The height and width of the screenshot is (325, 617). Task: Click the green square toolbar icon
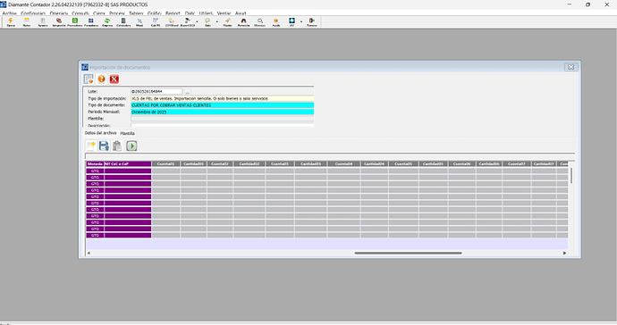[x=75, y=22]
